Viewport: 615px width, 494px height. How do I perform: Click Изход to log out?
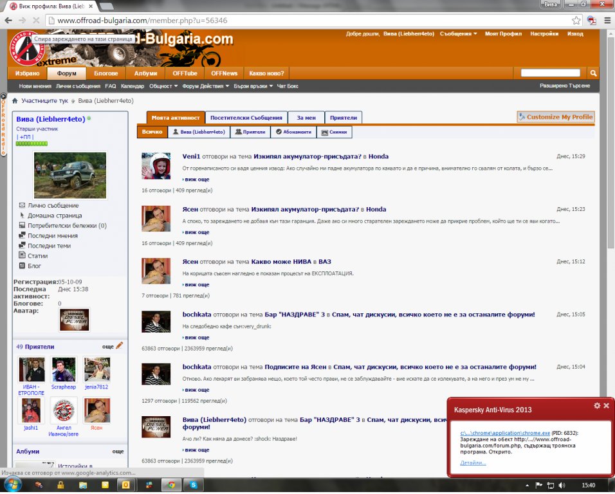[x=575, y=33]
